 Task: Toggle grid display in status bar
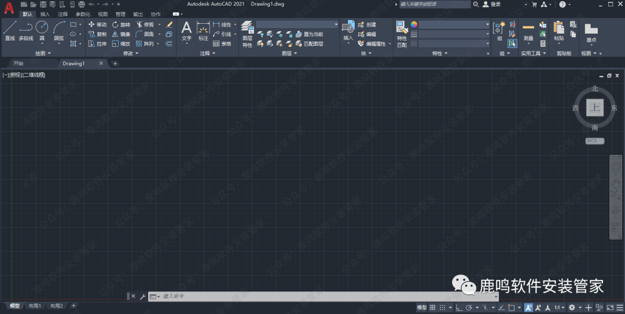pyautogui.click(x=432, y=308)
